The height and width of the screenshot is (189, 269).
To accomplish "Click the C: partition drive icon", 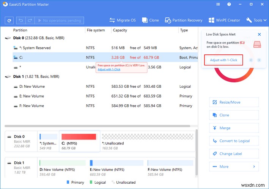I will 16,57.
